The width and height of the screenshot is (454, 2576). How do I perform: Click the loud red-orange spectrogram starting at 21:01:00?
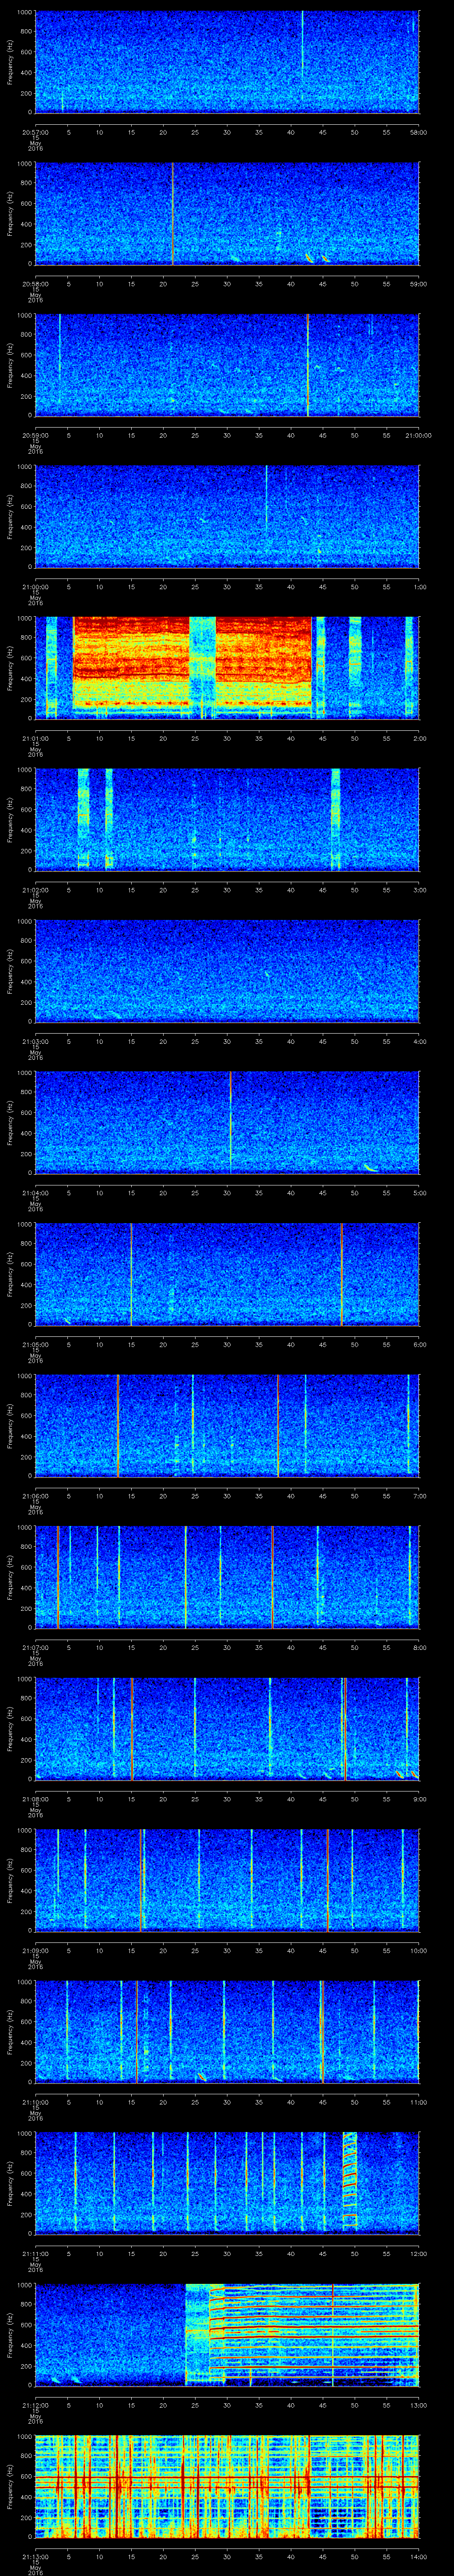pyautogui.click(x=227, y=668)
